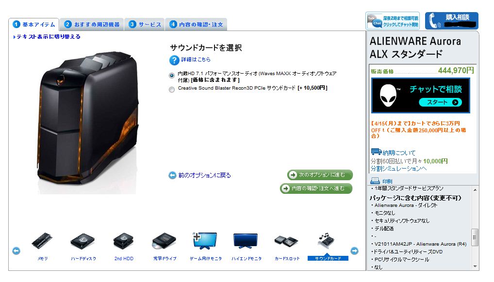494x282 pixels.
Task: Select the ハイエンドモニタ monitor icon
Action: (246, 241)
